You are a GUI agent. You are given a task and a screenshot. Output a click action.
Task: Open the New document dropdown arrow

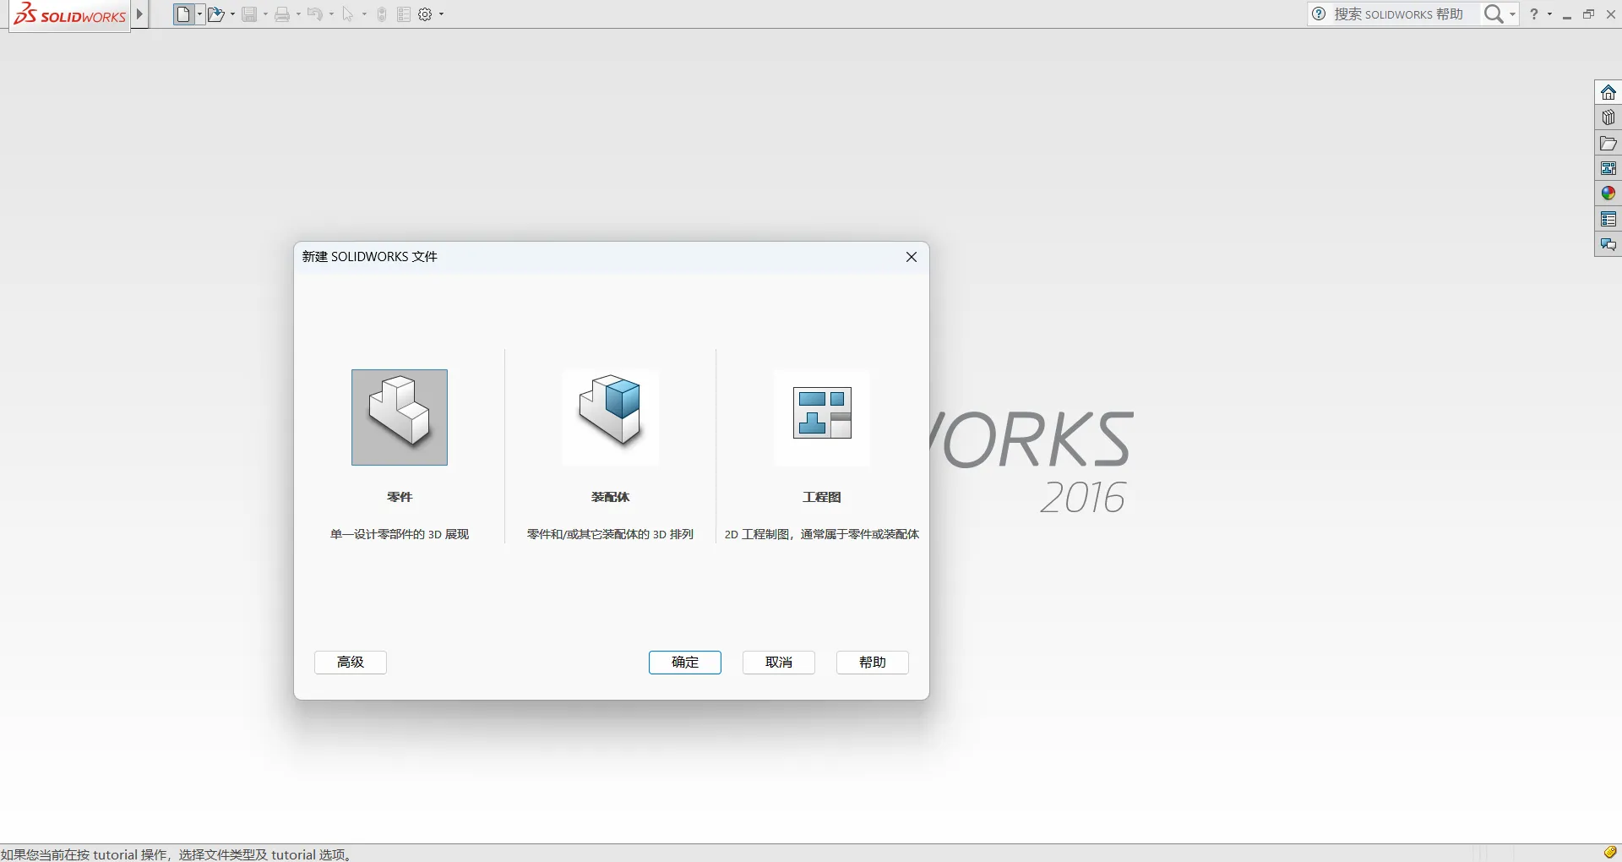[200, 14]
